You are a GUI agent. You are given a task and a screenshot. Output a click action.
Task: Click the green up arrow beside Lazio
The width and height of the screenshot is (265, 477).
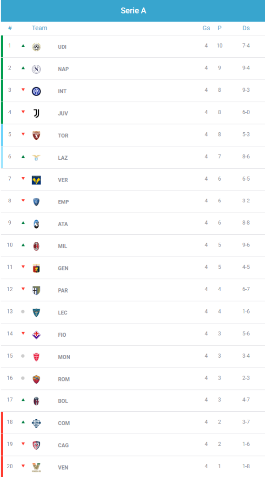[23, 157]
